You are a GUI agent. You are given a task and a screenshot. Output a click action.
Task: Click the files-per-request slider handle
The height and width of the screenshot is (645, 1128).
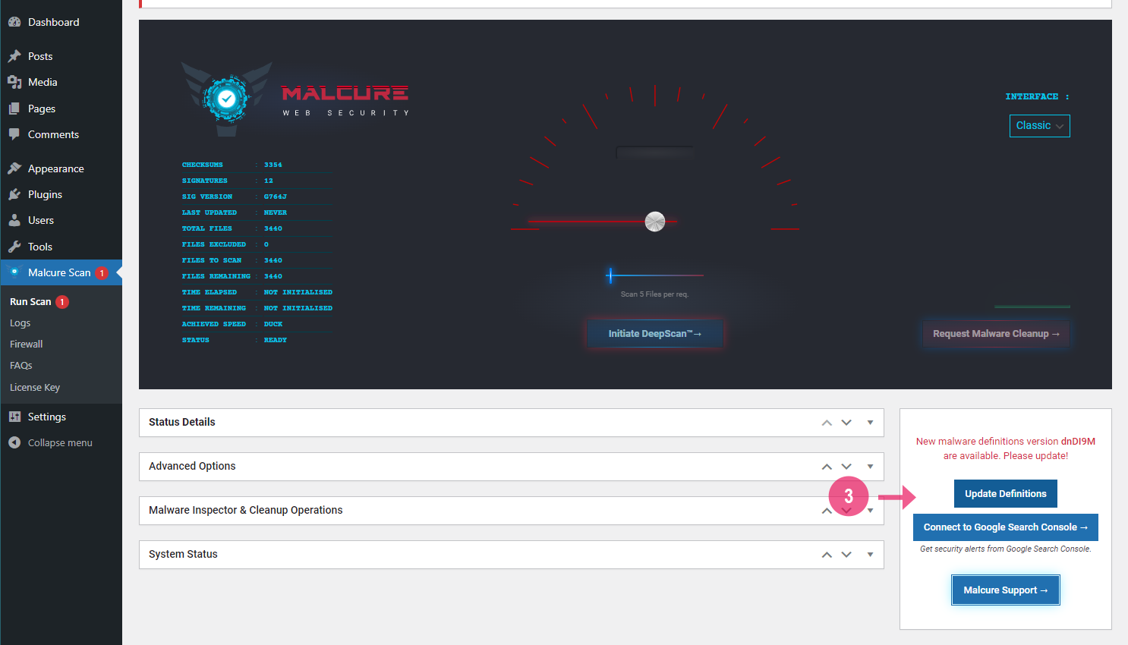tap(610, 275)
